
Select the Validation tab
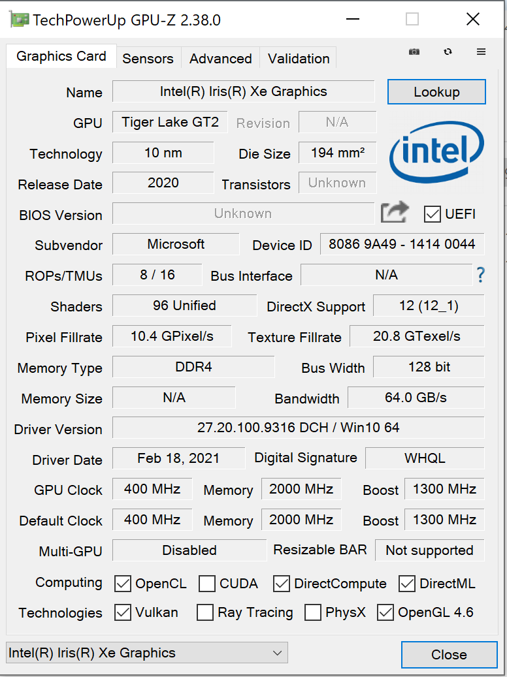click(299, 58)
